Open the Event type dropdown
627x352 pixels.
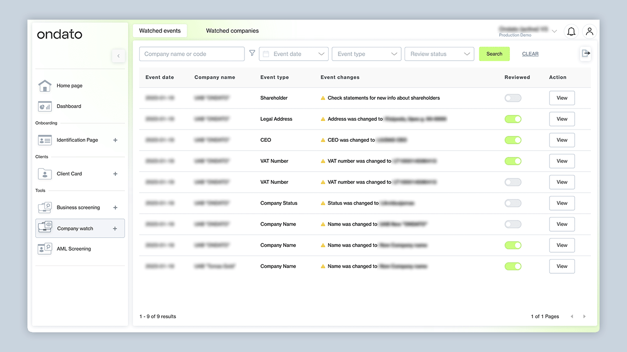(x=366, y=54)
